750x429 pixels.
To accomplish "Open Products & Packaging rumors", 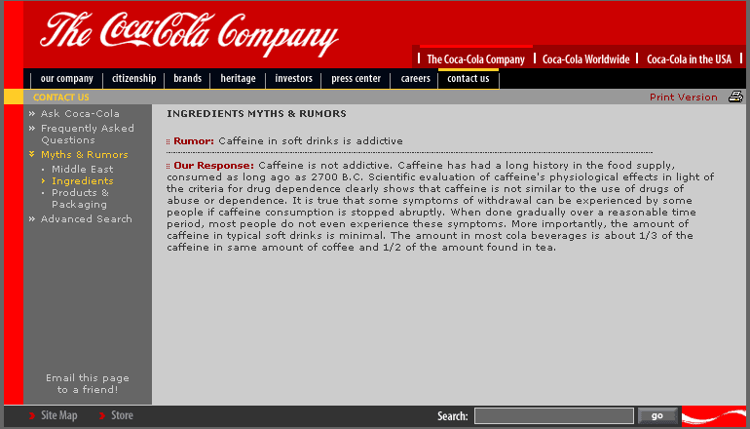I will pos(80,198).
